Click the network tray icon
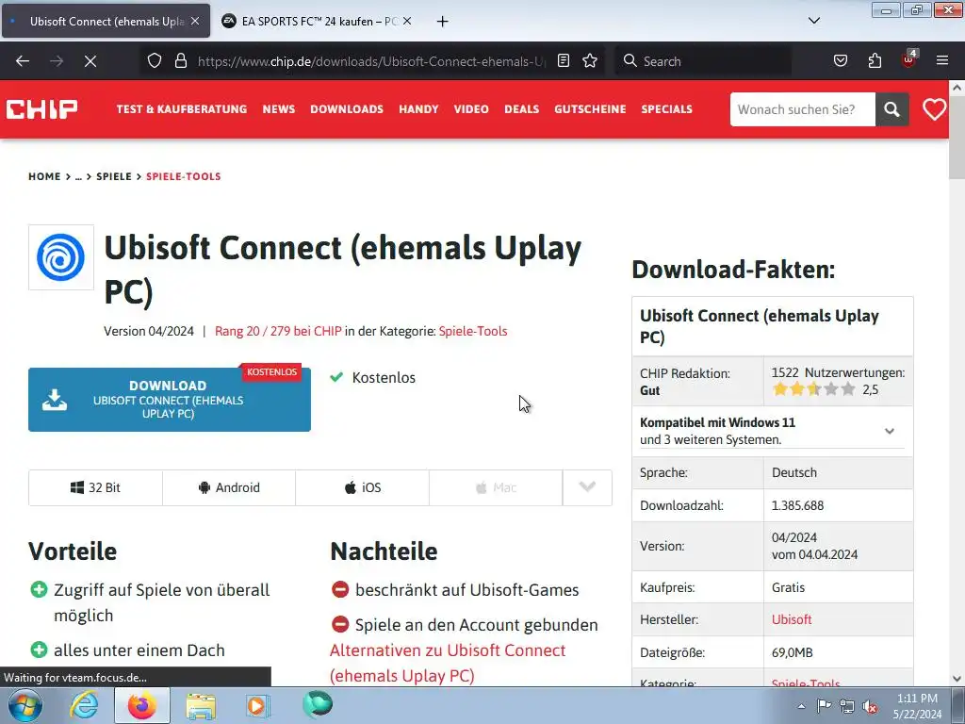 click(x=847, y=706)
